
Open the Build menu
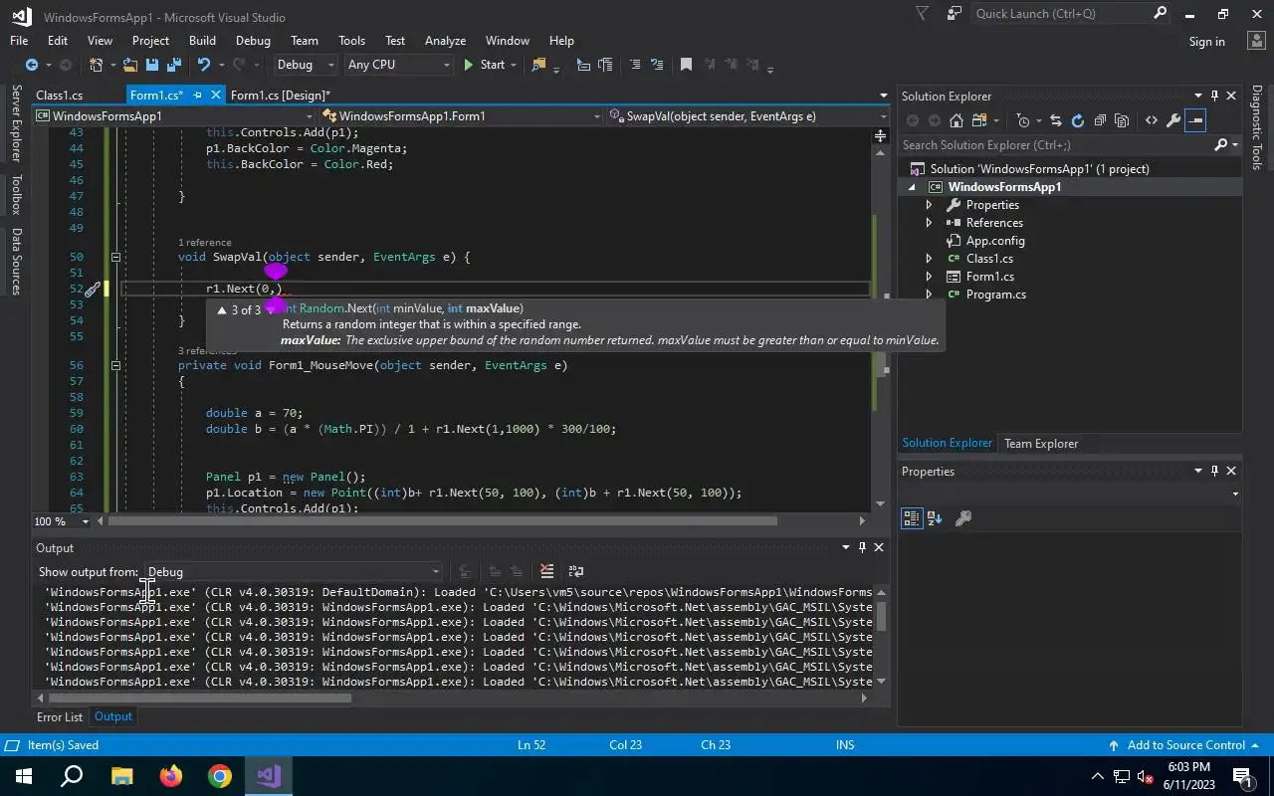[202, 41]
